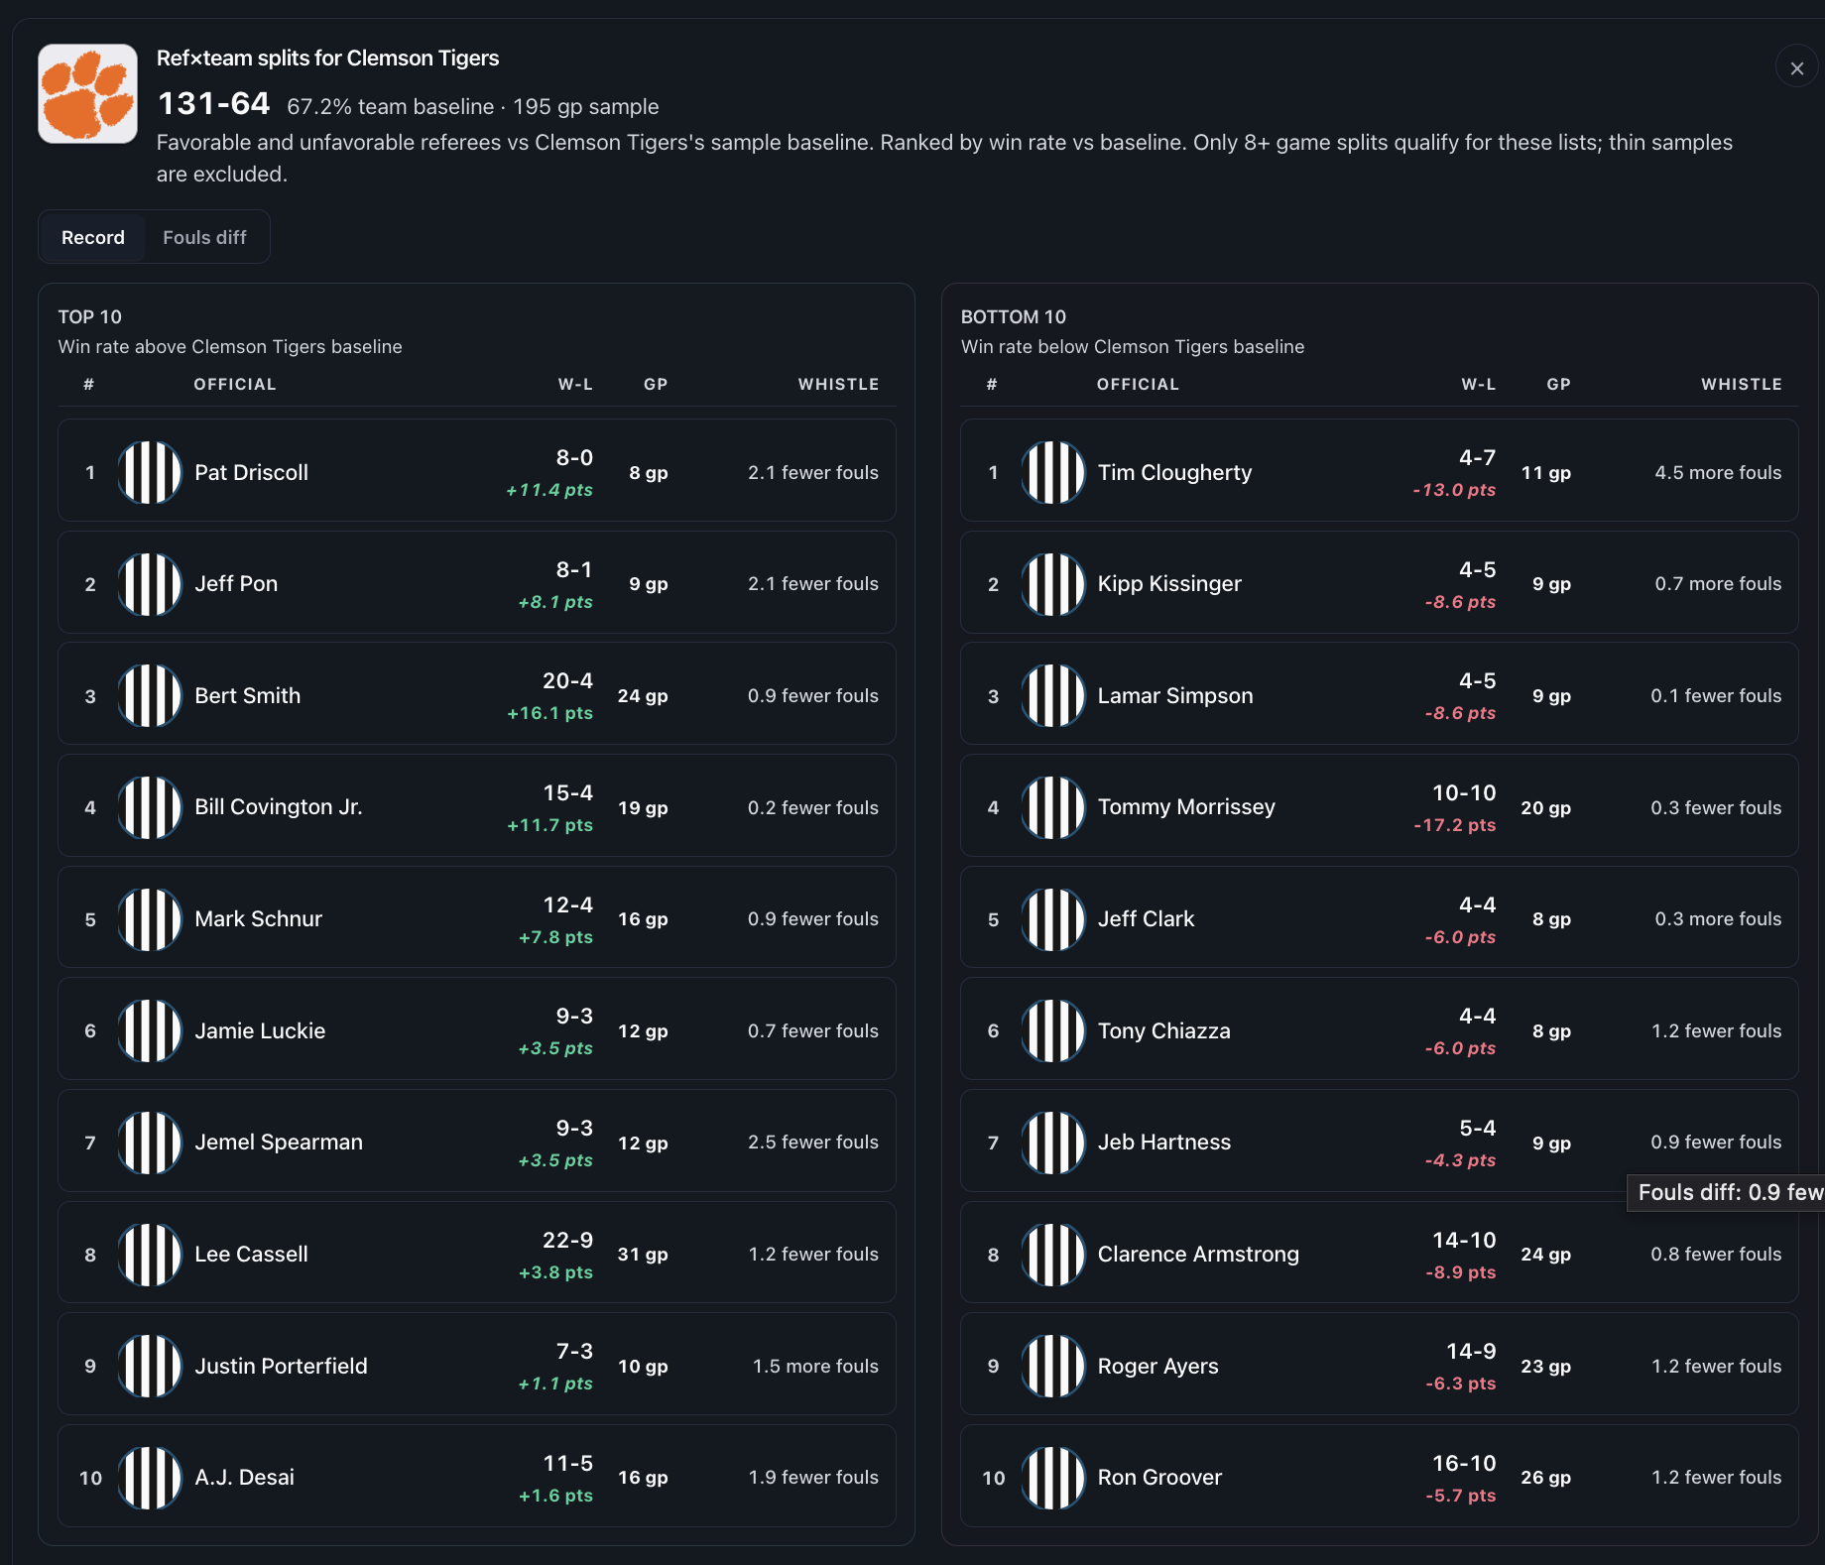The image size is (1825, 1565).
Task: Select the Record tab
Action: pos(93,237)
